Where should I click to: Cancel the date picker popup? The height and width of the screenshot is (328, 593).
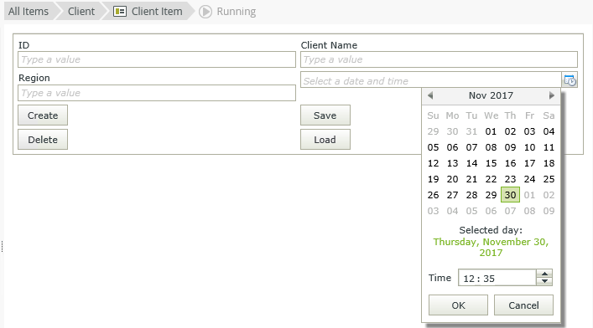tap(523, 305)
